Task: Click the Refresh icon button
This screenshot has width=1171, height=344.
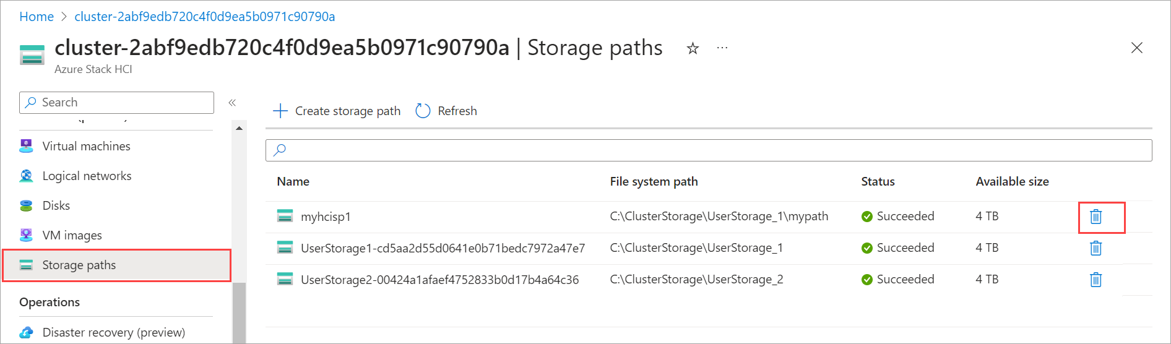Action: 423,111
